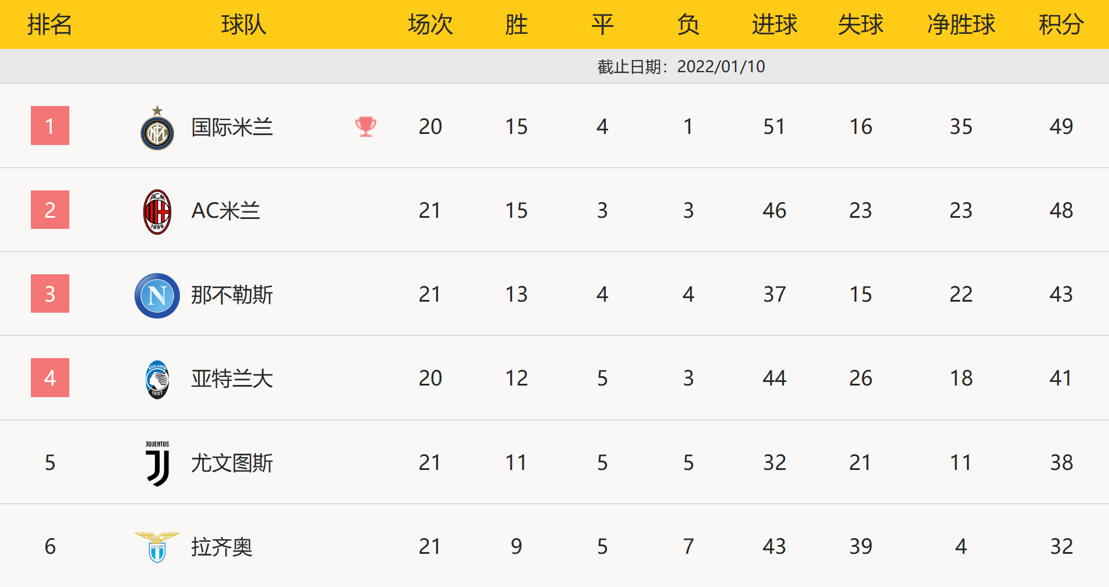Click the rank 4 red badge

pyautogui.click(x=50, y=378)
